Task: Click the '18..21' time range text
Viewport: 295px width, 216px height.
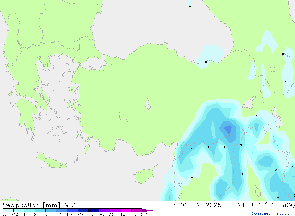Action: click(x=235, y=205)
